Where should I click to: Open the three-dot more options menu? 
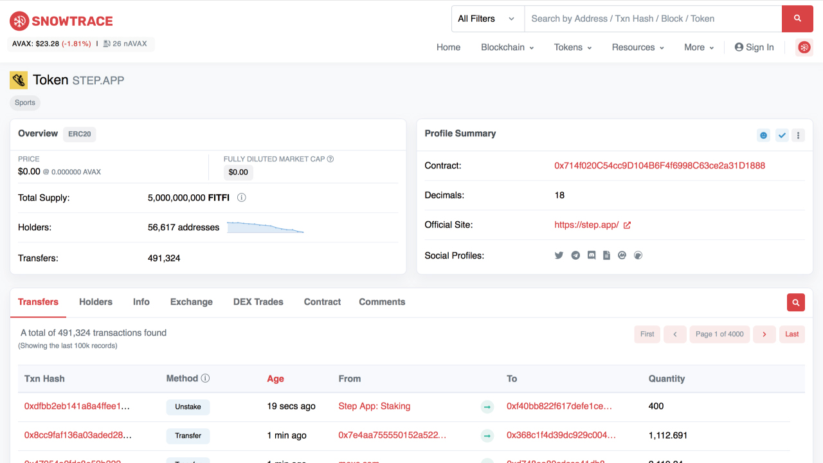tap(798, 135)
